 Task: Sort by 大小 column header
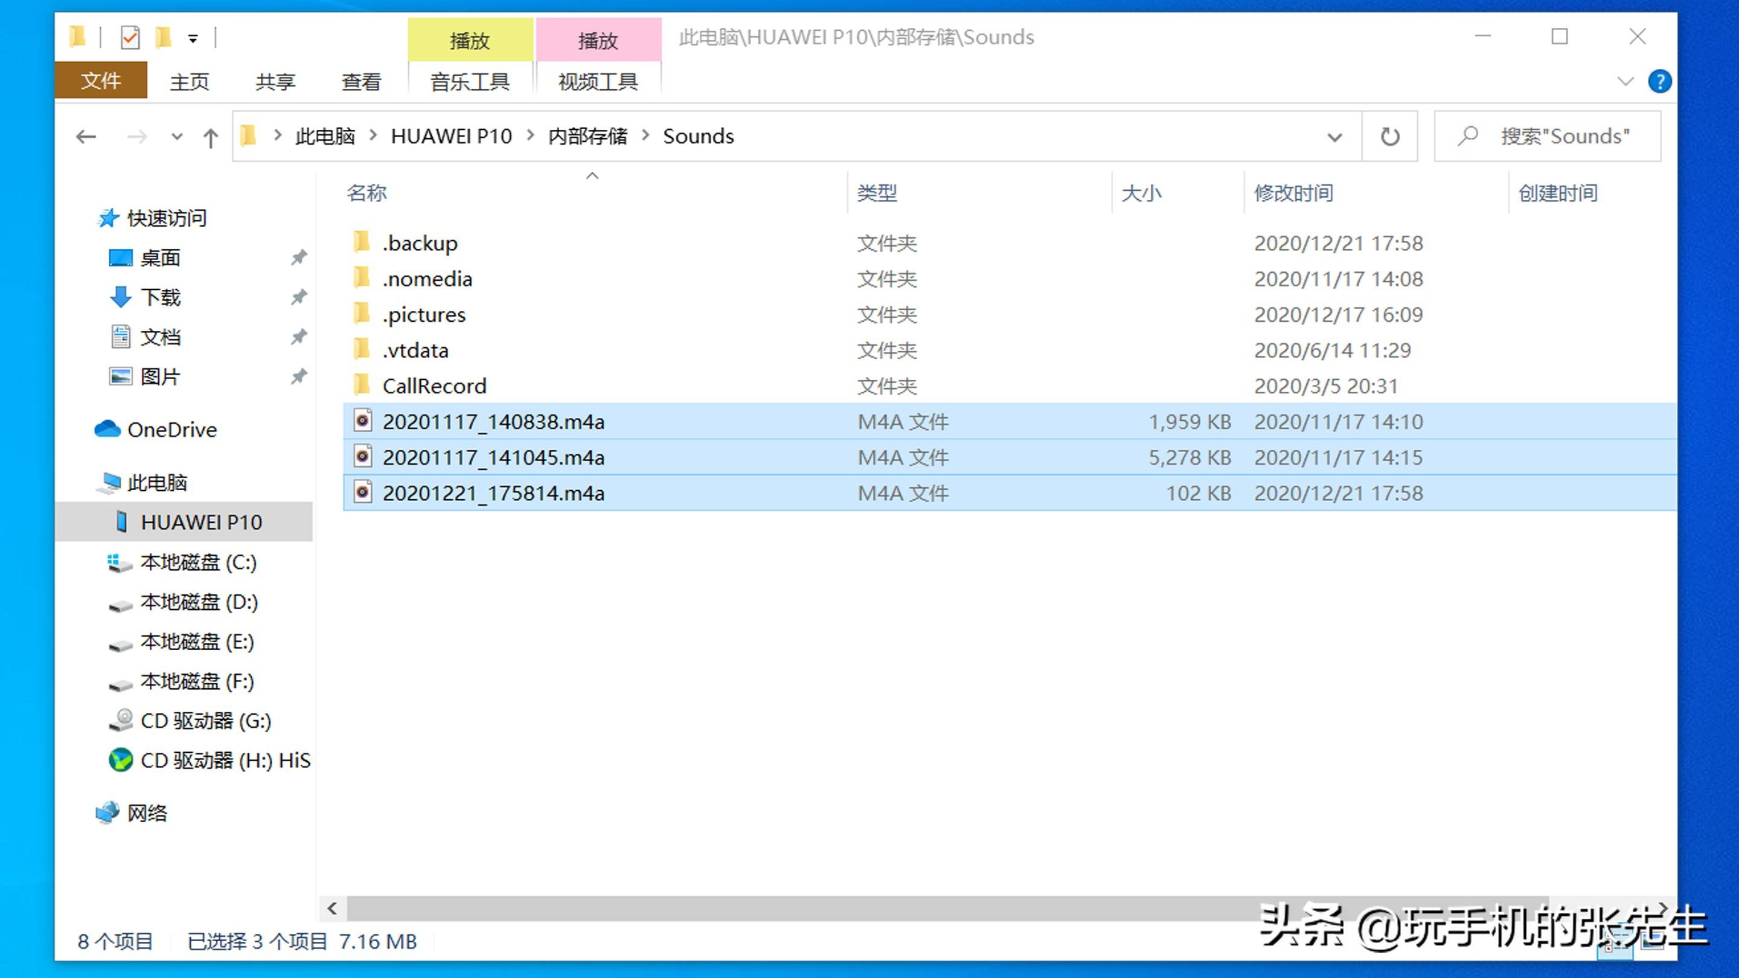pos(1142,193)
